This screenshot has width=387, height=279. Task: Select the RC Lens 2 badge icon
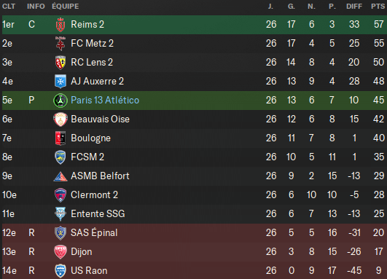point(60,63)
